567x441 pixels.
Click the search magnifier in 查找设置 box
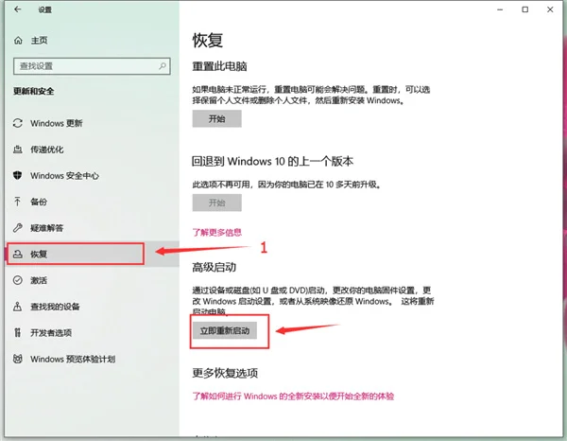[x=163, y=66]
